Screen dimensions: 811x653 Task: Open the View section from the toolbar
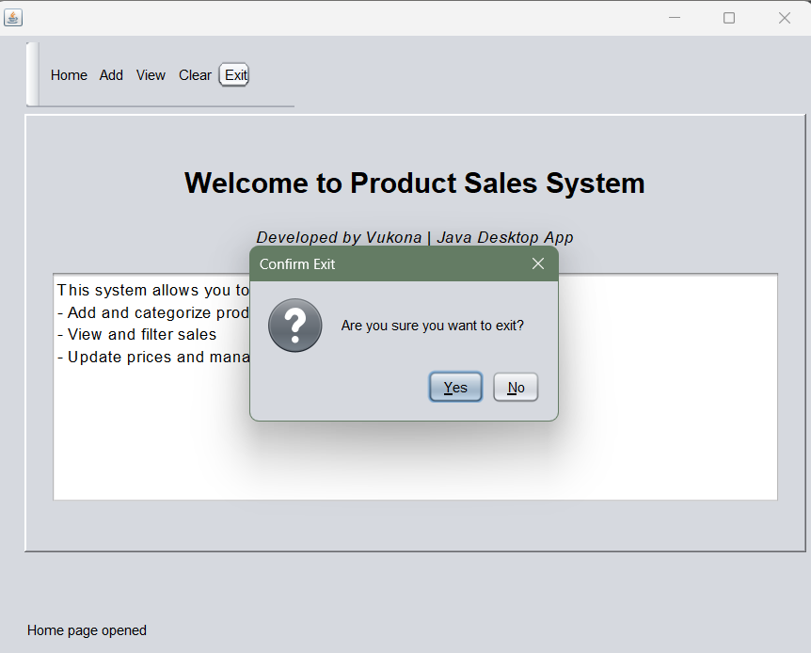[x=151, y=74]
